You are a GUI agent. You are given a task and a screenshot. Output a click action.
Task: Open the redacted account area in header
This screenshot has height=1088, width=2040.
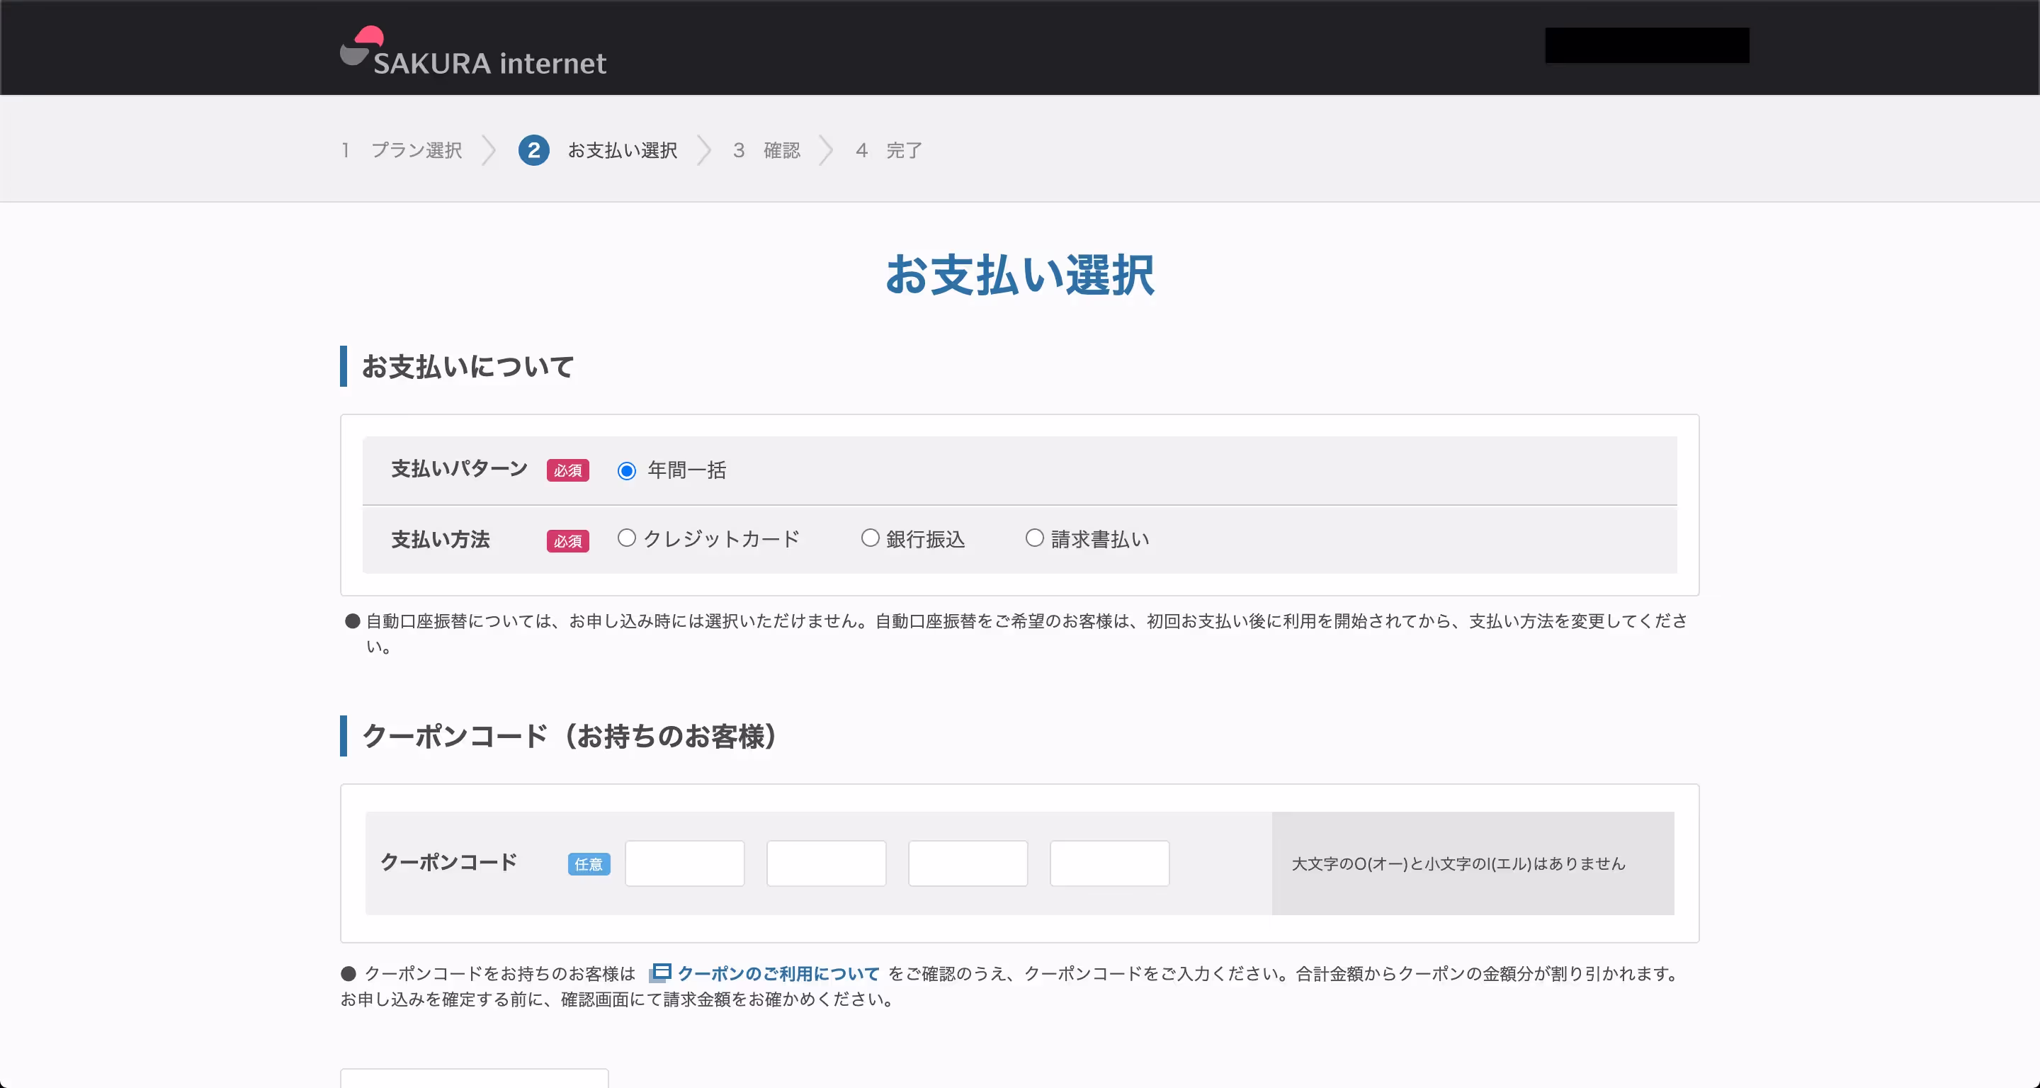pos(1646,45)
